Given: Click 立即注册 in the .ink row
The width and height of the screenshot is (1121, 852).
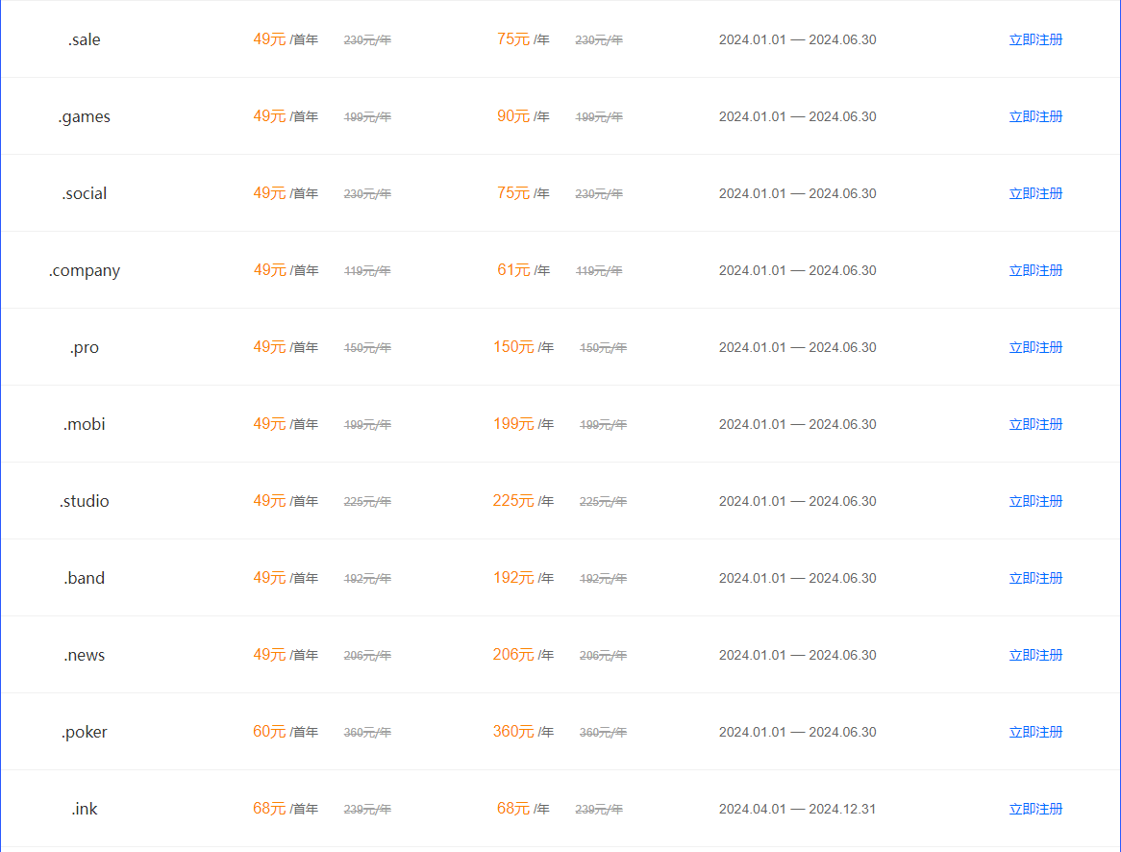Looking at the screenshot, I should tap(1035, 809).
